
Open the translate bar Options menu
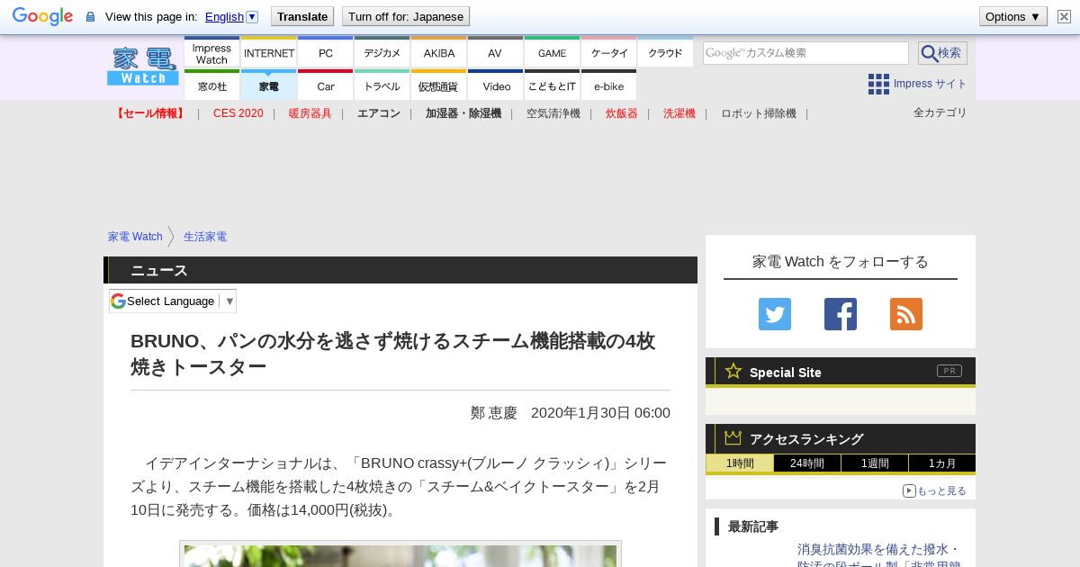pos(1012,16)
